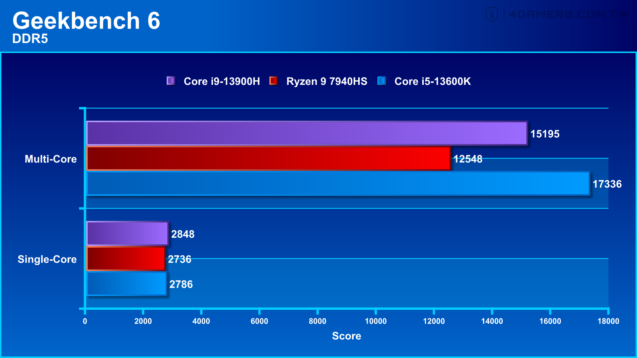Click the 12000 axis tick label
637x358 pixels.
(x=434, y=321)
